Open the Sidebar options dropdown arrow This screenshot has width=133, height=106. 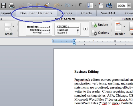tap(95, 5)
